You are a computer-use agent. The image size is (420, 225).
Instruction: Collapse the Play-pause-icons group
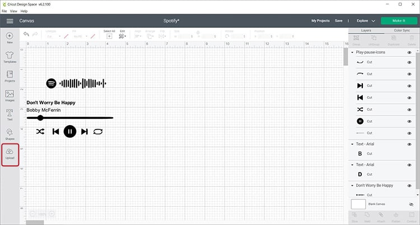pos(352,52)
